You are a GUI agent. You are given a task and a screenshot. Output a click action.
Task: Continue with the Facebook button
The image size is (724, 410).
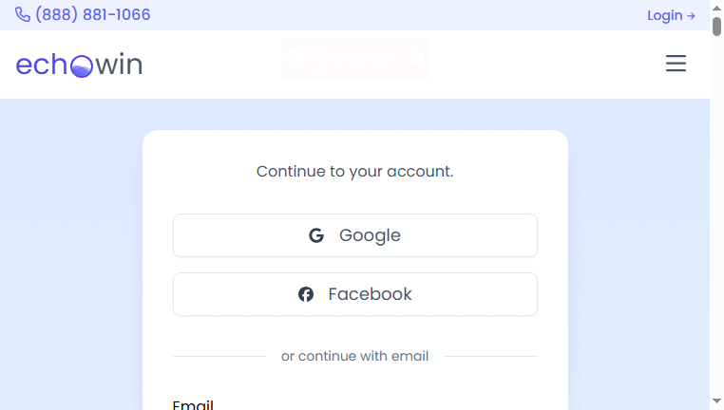tap(355, 294)
